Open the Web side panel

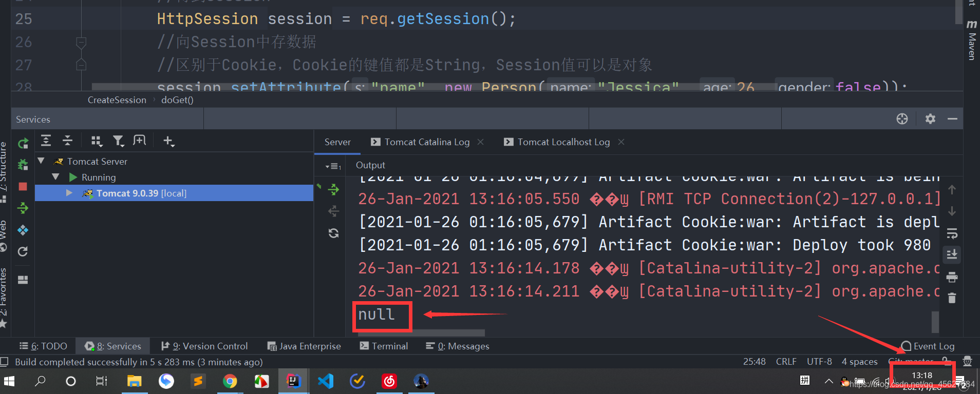tap(4, 236)
